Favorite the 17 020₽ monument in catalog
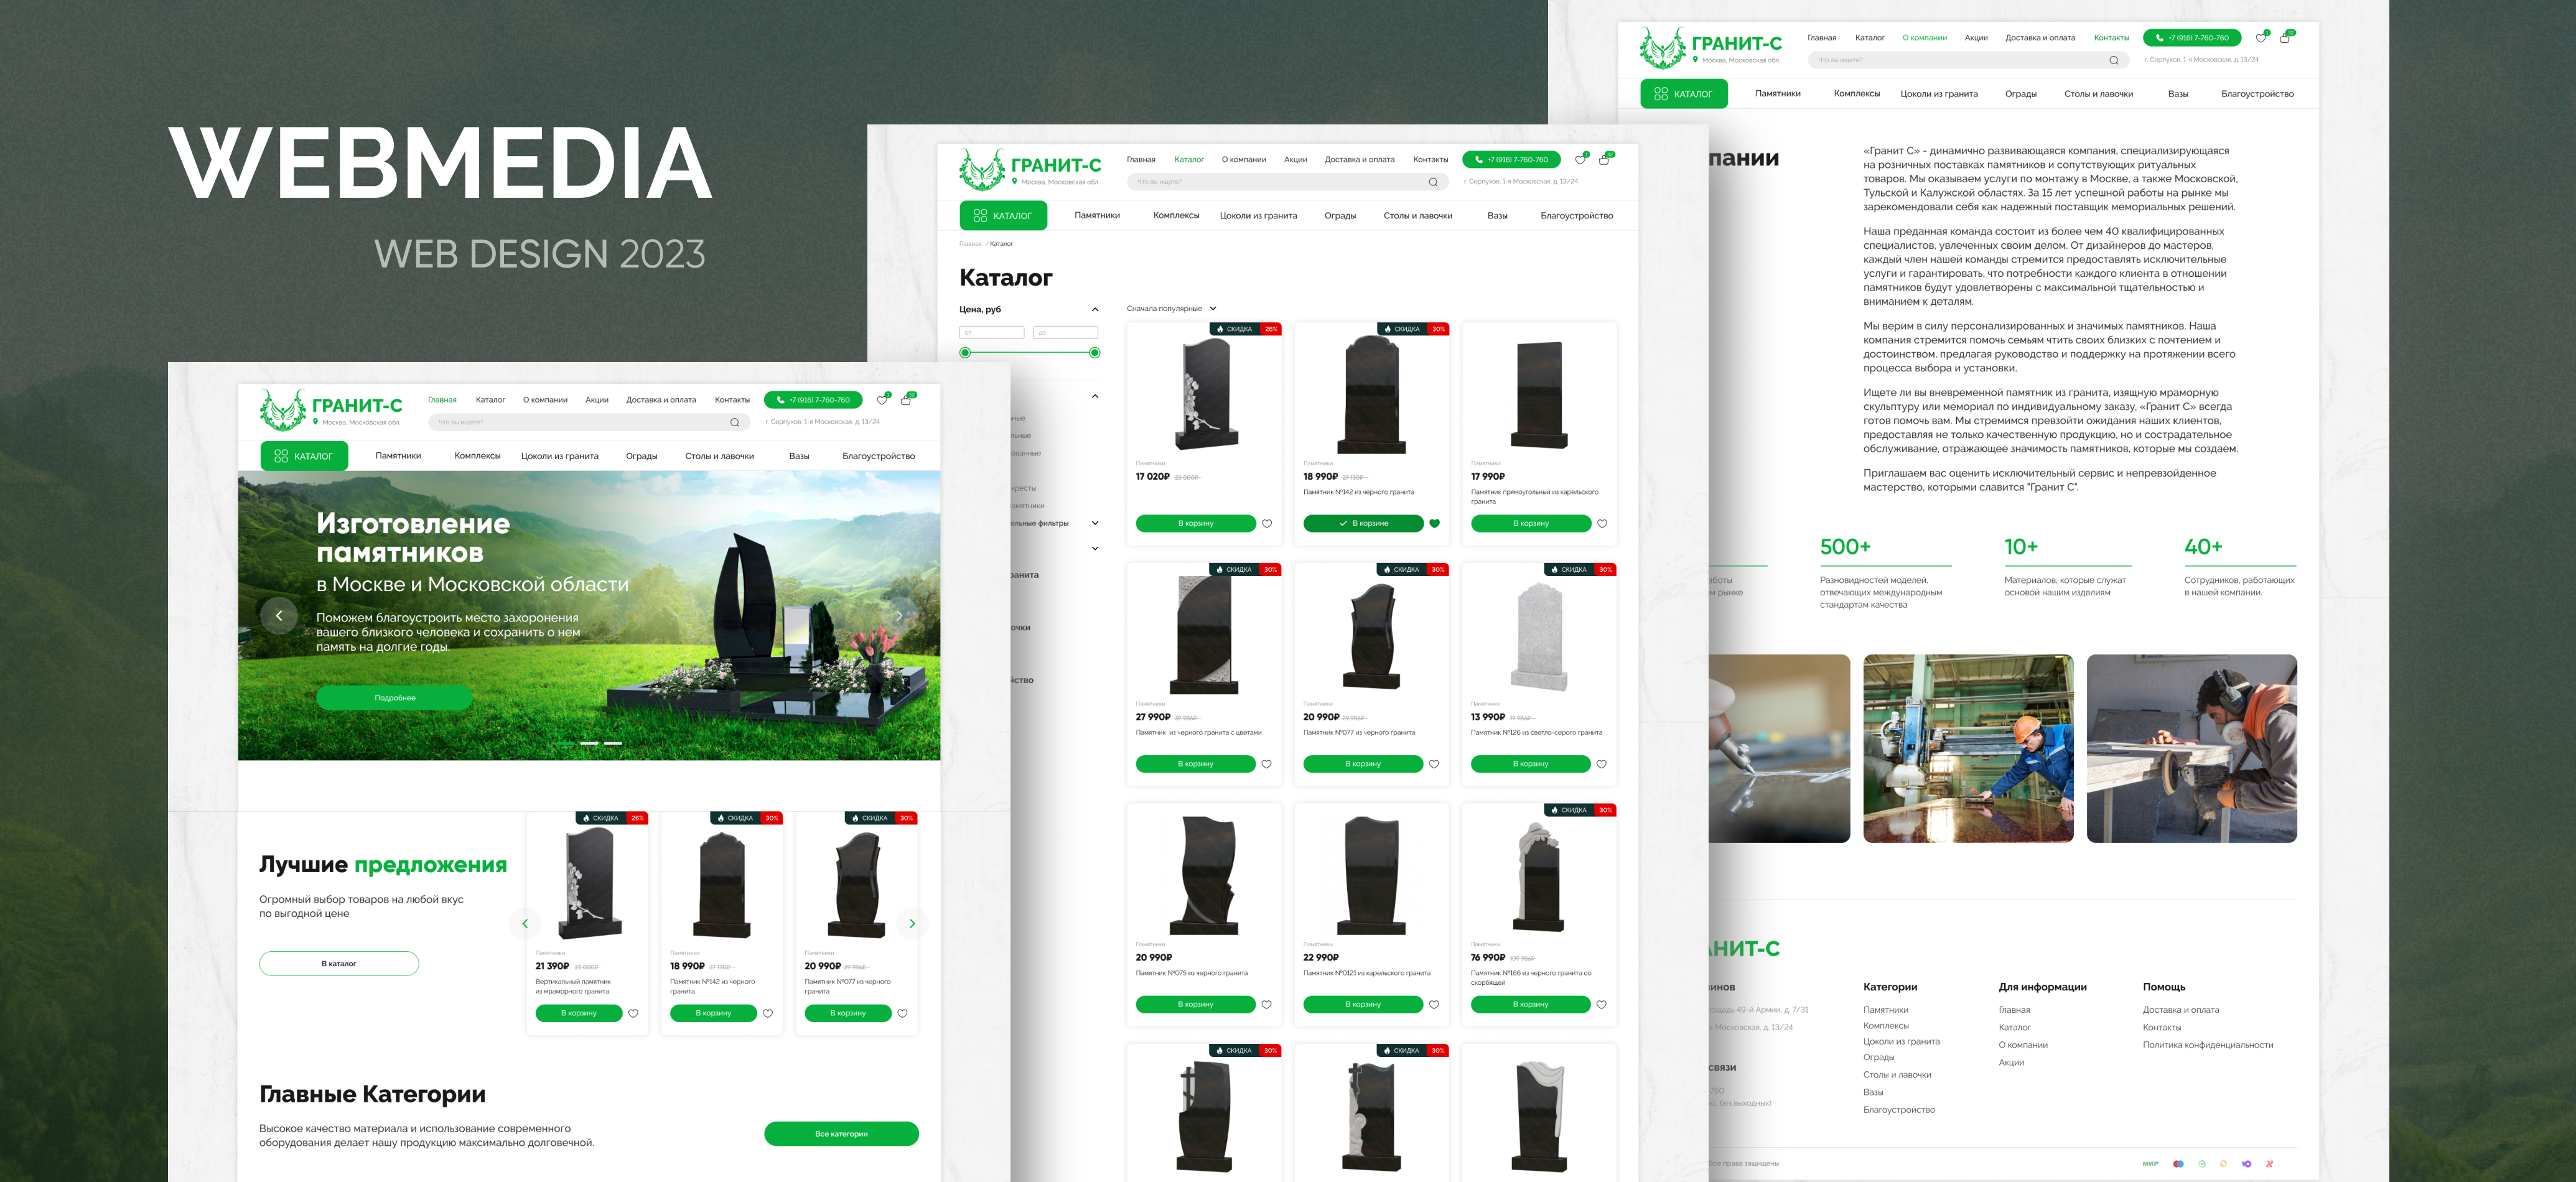Image resolution: width=2576 pixels, height=1182 pixels. 1267,524
